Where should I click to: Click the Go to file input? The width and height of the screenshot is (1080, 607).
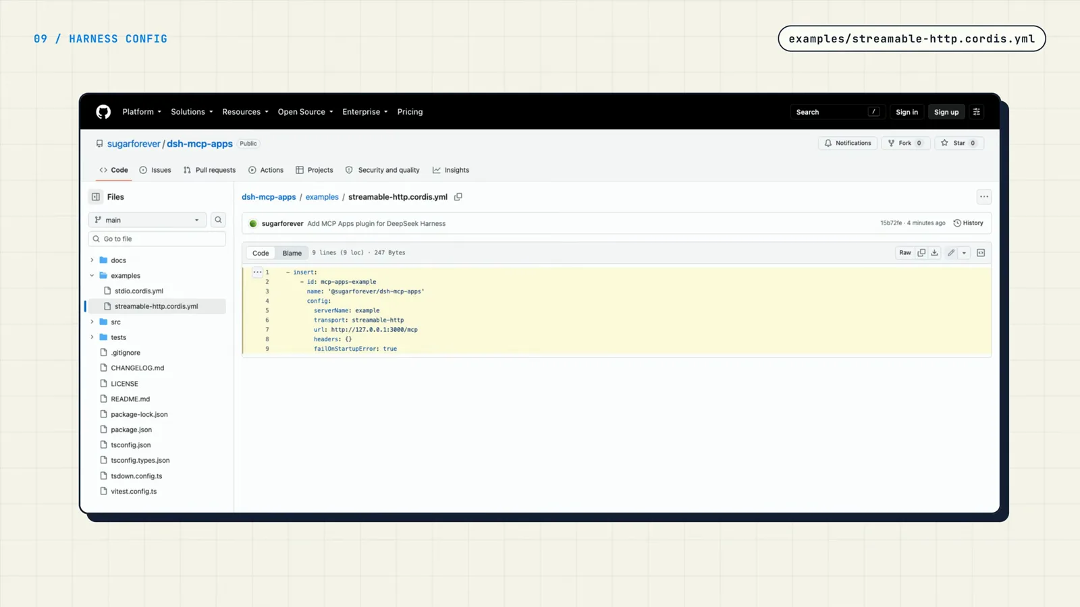tap(157, 239)
